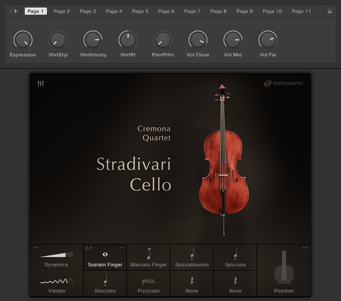
Task: Click the VbrtIntnsty knob
Action: pos(93,40)
